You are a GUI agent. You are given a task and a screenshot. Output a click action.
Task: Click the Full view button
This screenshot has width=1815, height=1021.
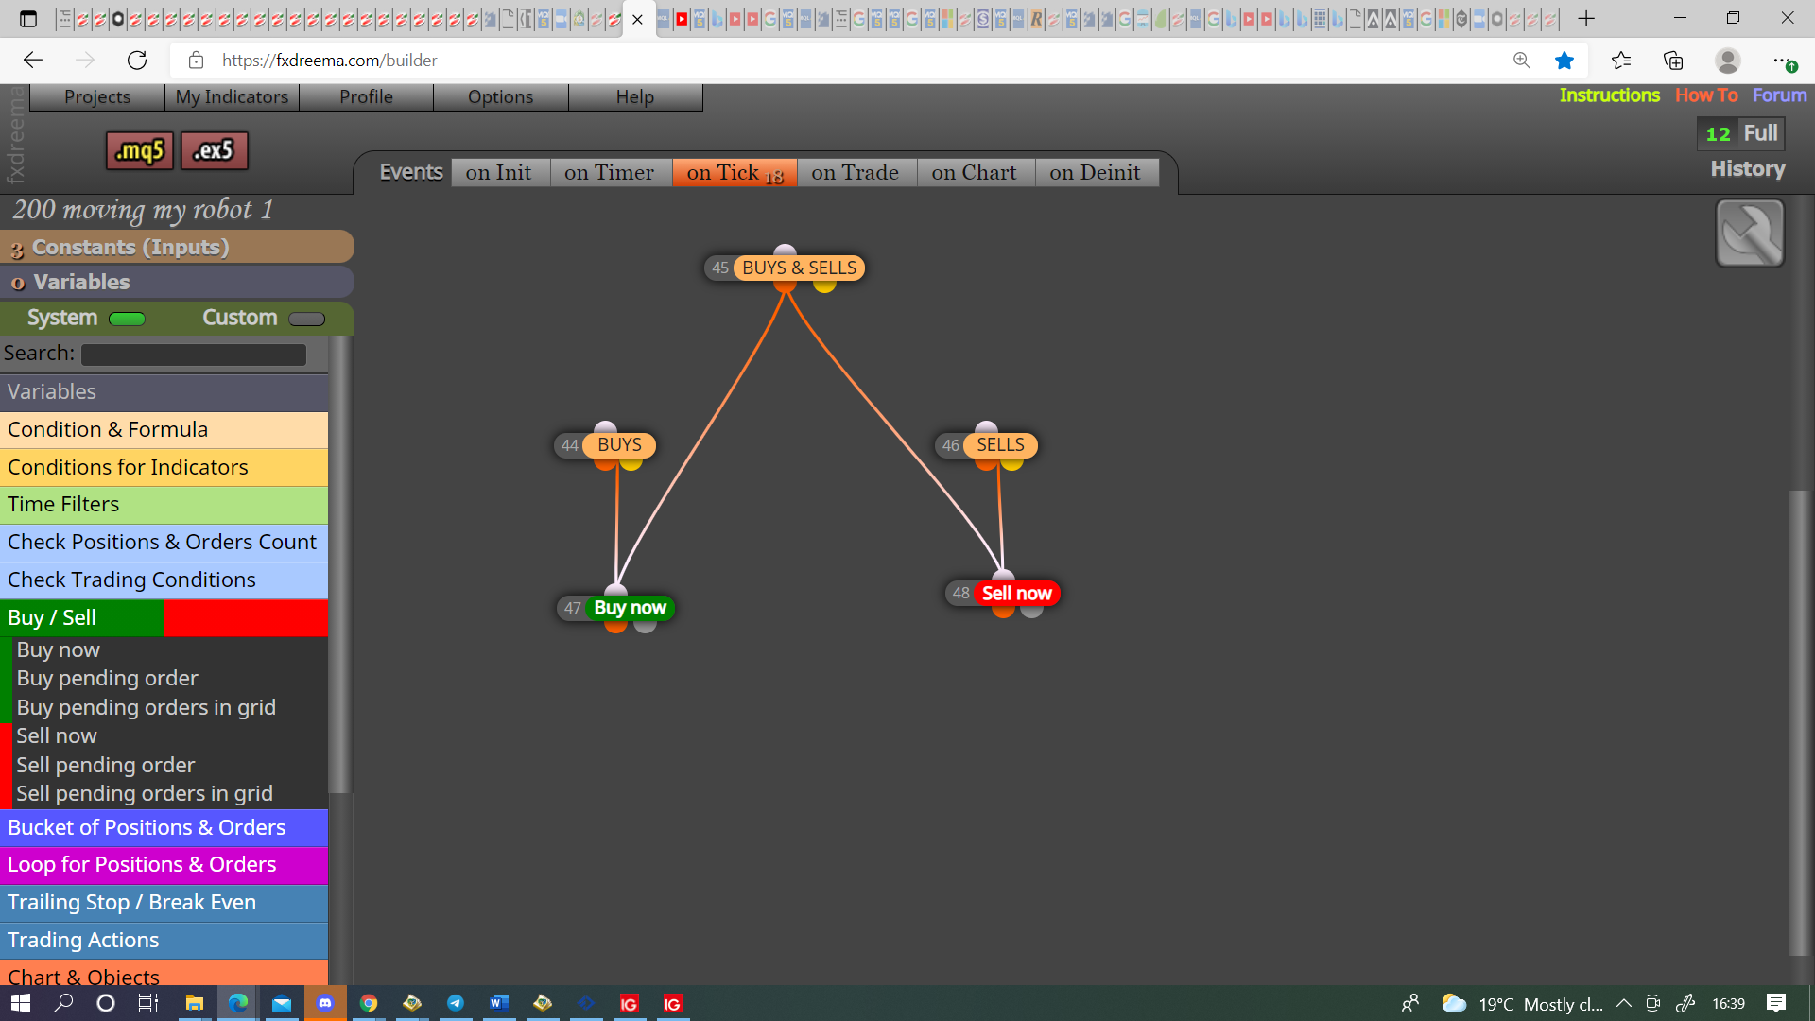pos(1760,133)
